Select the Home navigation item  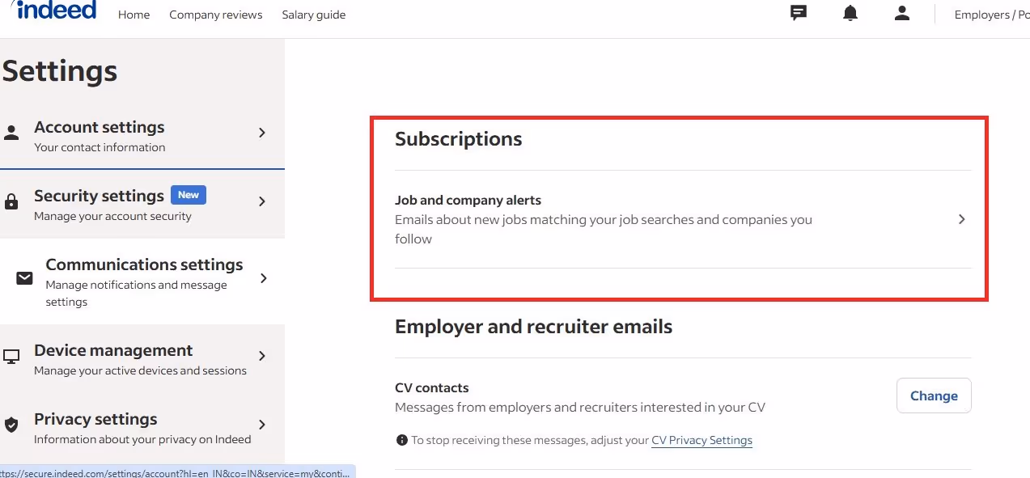134,14
